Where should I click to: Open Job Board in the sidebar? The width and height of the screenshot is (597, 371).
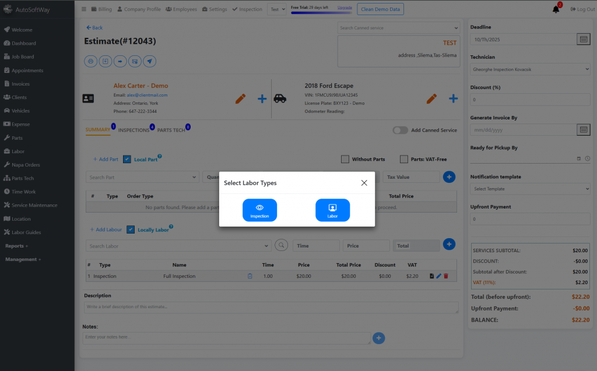click(23, 56)
